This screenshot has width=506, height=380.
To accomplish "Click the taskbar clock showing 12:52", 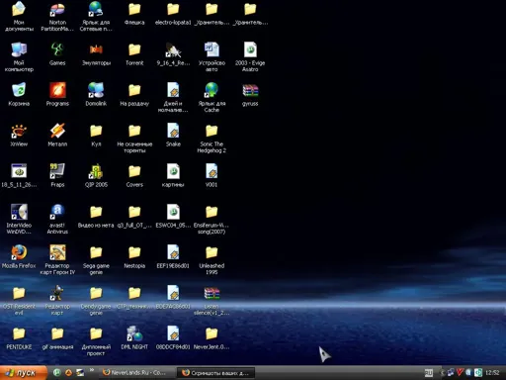I will point(492,373).
